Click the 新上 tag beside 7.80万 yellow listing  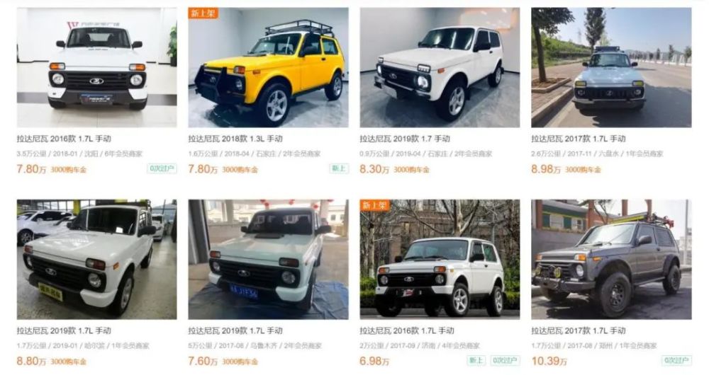(x=339, y=169)
